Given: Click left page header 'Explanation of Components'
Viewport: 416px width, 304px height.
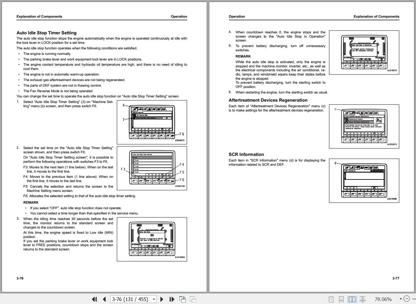Looking at the screenshot, I should (x=39, y=16).
